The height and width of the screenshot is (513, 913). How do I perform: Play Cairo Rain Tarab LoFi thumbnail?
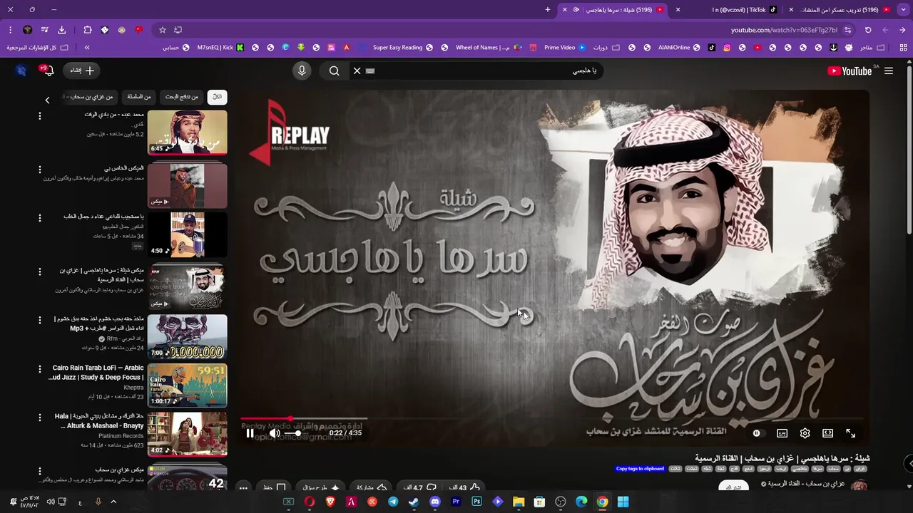[x=188, y=385]
